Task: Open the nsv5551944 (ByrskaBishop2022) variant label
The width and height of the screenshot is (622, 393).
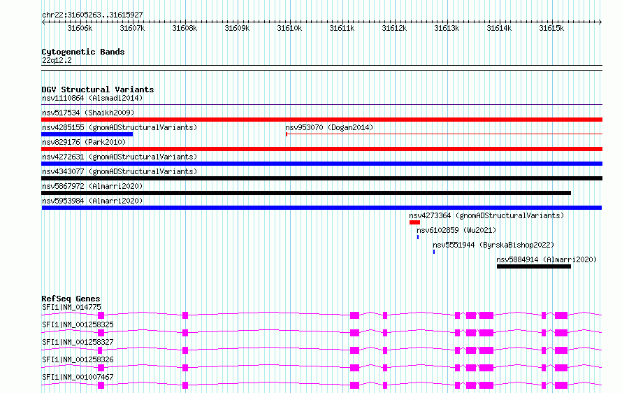Action: pos(493,245)
